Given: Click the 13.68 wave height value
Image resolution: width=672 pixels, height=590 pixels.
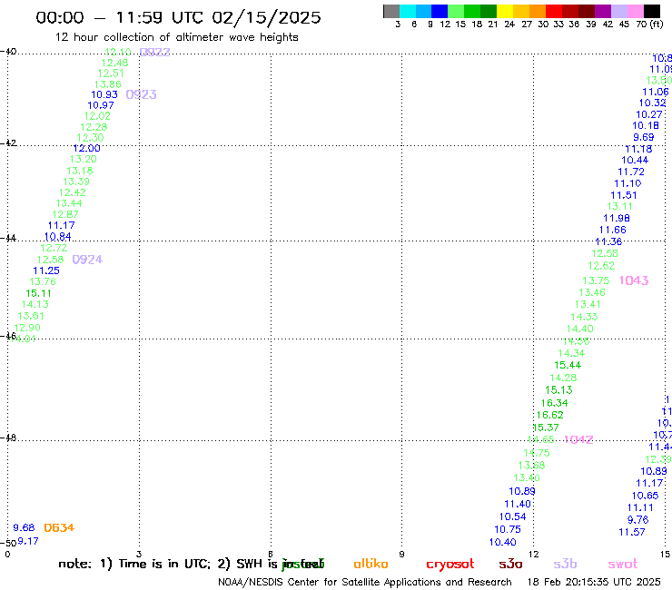Looking at the screenshot, I should click(531, 465).
